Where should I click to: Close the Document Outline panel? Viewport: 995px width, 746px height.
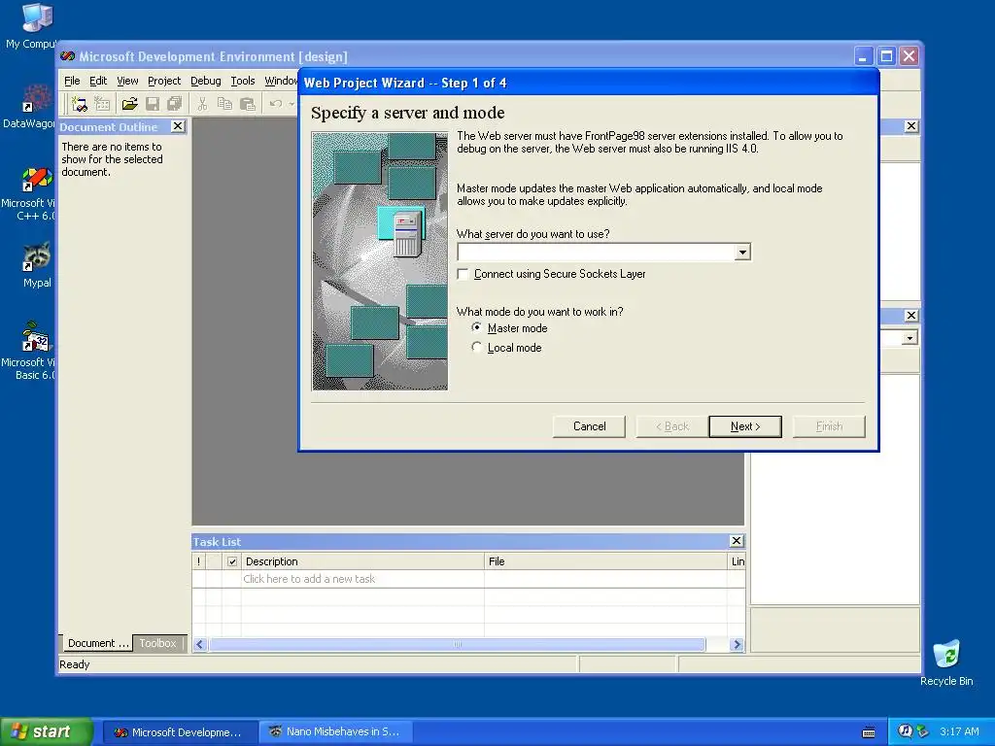[x=179, y=126]
